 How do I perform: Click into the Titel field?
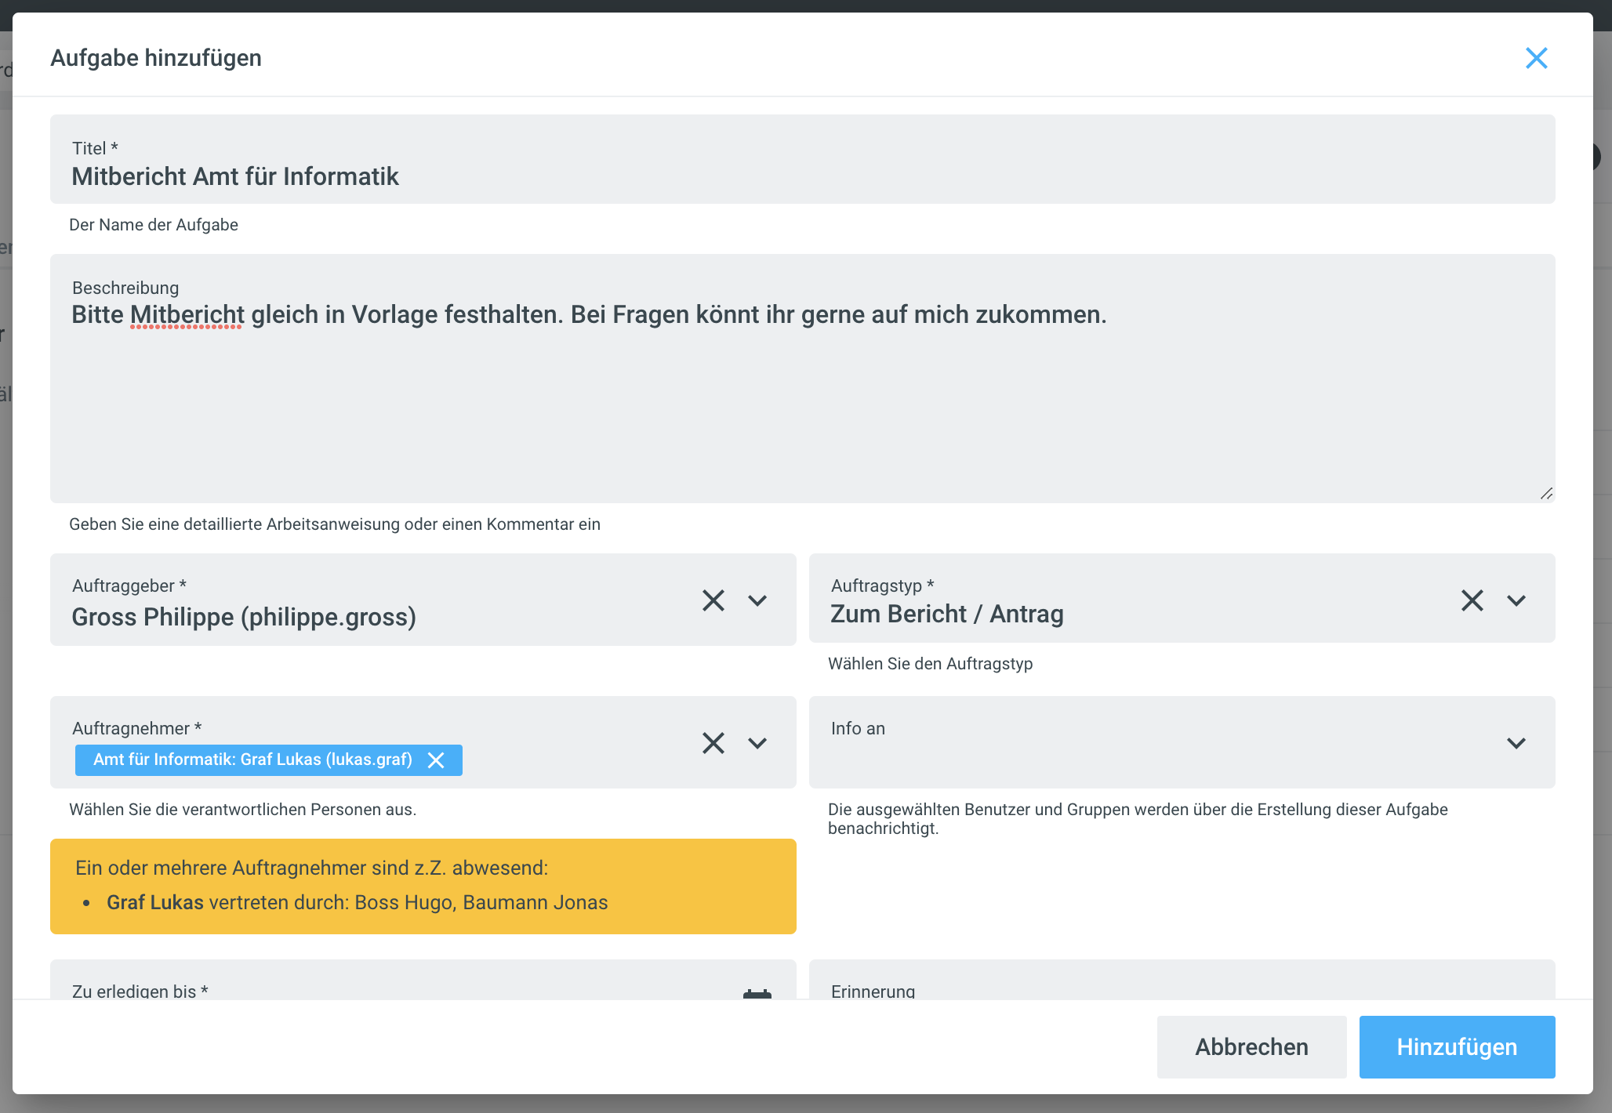pos(784,176)
